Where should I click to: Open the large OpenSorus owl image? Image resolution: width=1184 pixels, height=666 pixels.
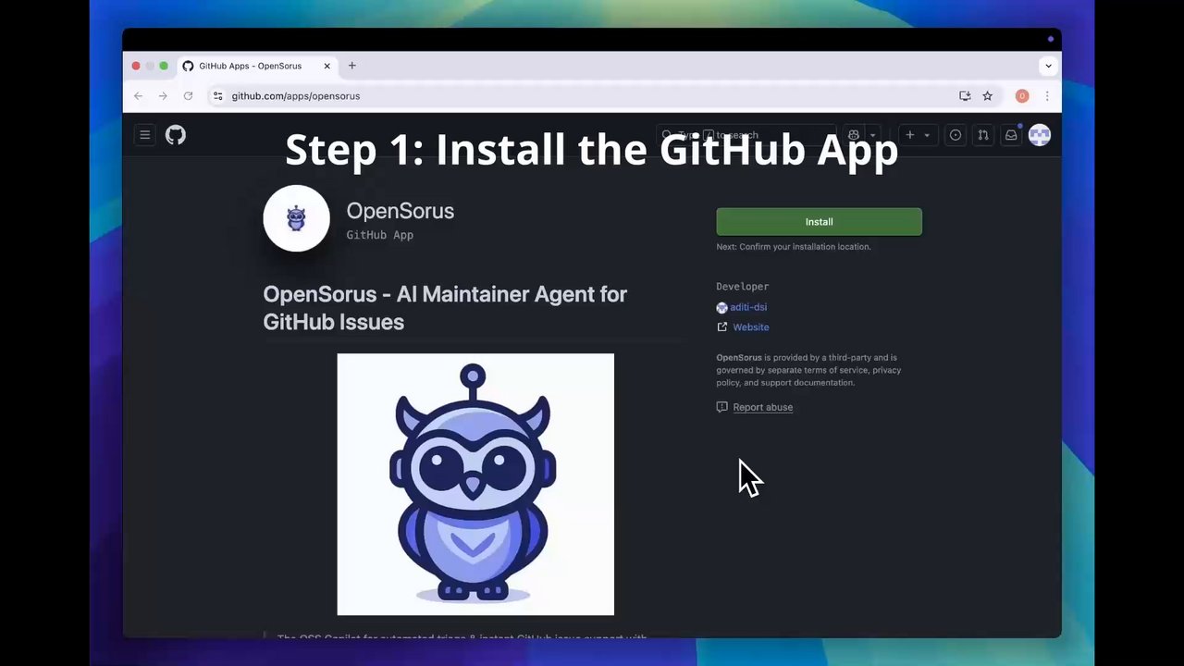pyautogui.click(x=475, y=484)
